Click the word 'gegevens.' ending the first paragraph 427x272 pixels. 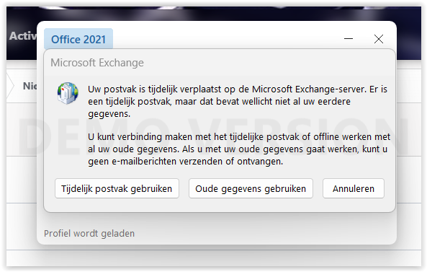click(109, 114)
